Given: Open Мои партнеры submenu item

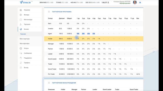Looking at the screenshot, I should pyautogui.click(x=24, y=43).
